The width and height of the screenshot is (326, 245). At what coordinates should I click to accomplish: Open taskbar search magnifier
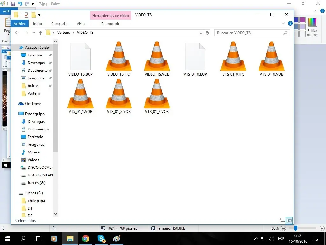pos(23,239)
